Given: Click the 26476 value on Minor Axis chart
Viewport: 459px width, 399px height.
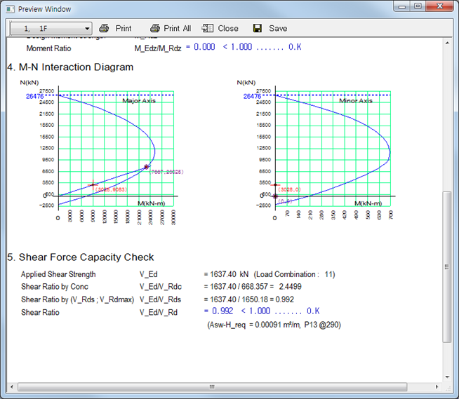Looking at the screenshot, I should [252, 96].
